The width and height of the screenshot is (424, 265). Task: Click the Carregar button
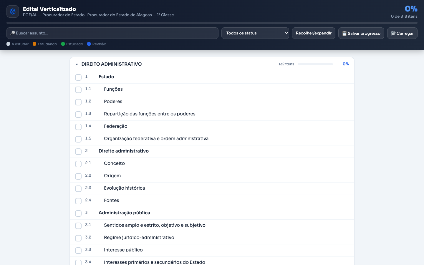(402, 33)
